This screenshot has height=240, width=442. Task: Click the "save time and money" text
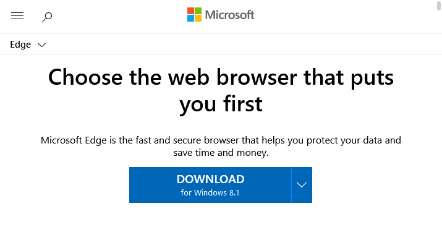point(221,153)
